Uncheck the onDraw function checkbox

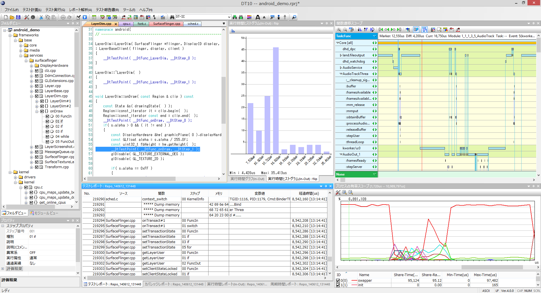click(42, 111)
